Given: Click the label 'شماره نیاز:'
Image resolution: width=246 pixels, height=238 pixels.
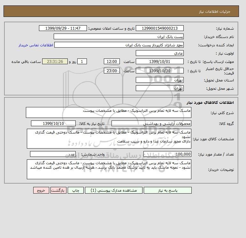Looking at the screenshot, I should pos(225,28).
